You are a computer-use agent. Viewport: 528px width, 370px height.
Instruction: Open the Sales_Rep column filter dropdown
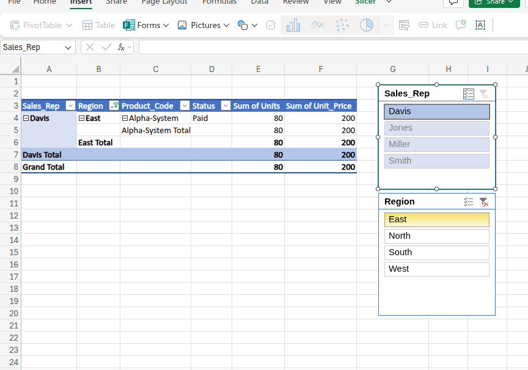[x=70, y=105]
